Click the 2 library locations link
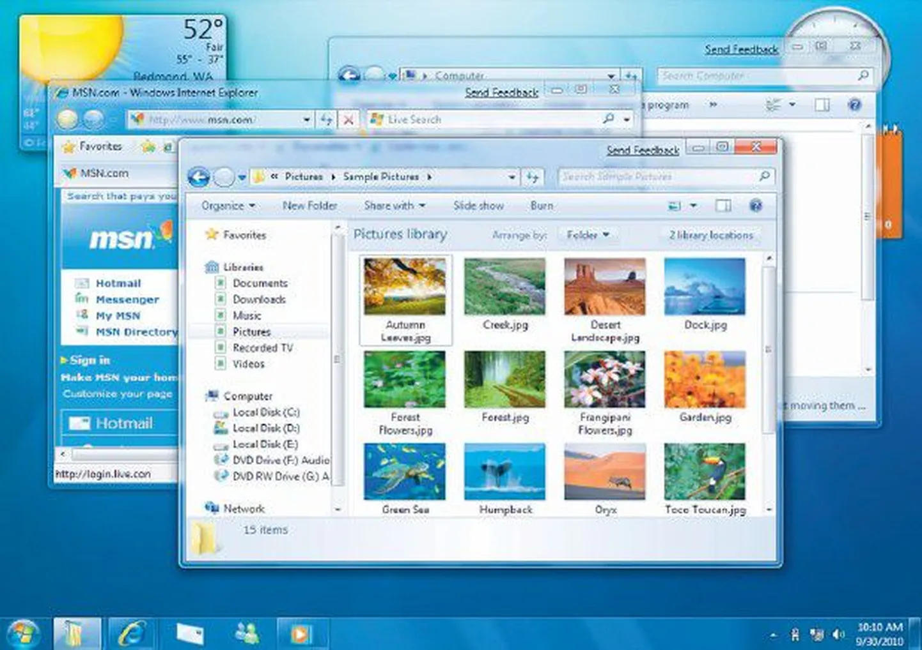The height and width of the screenshot is (650, 922). pos(711,235)
